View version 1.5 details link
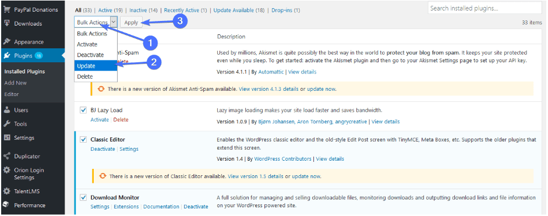 coord(256,176)
